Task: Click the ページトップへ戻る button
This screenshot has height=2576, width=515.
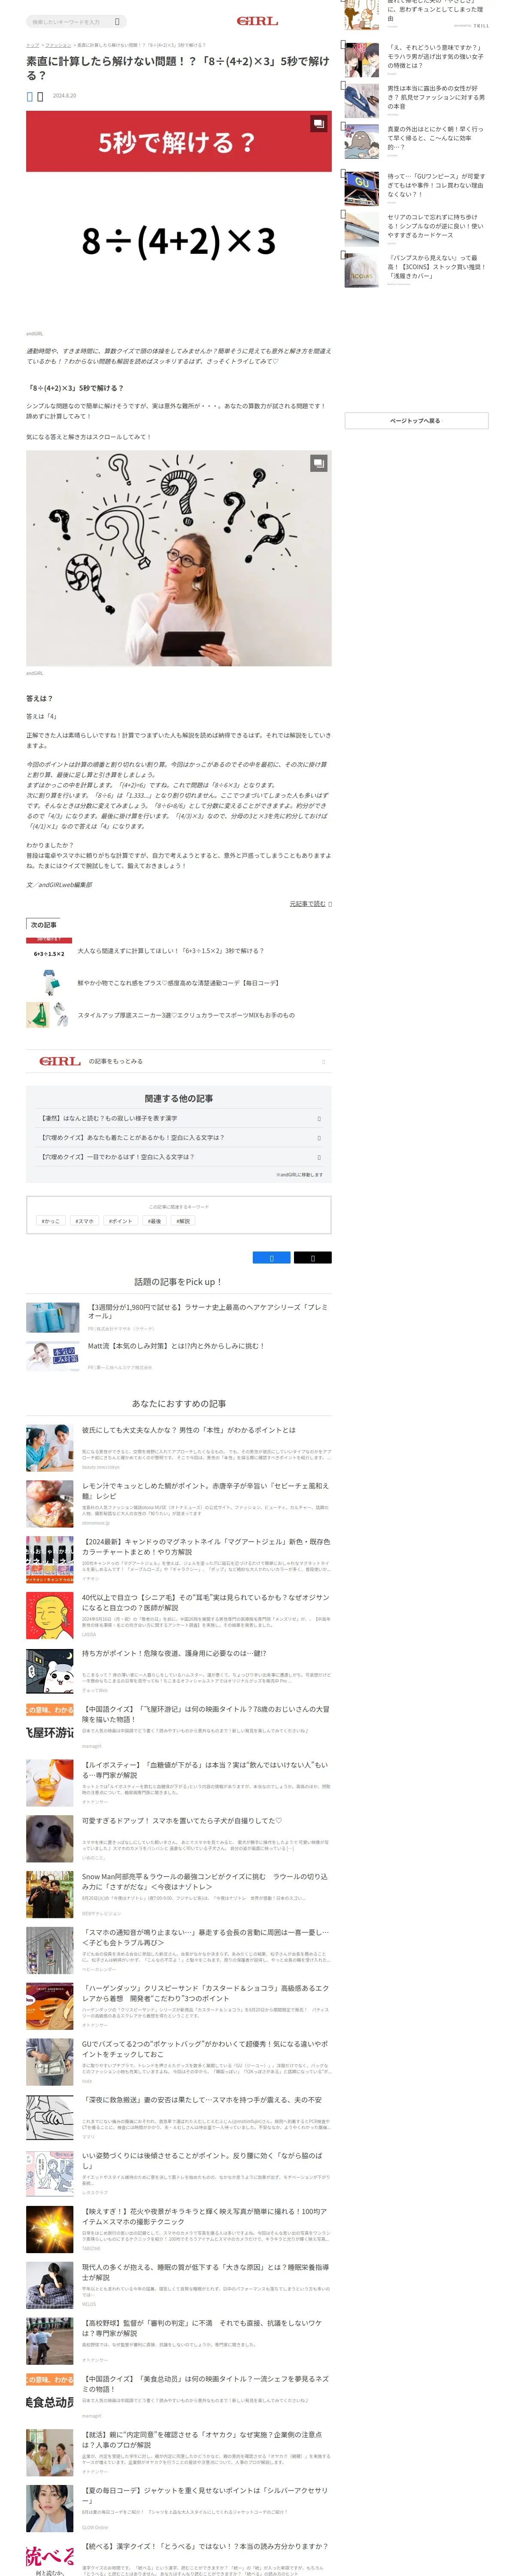Action: click(x=416, y=421)
